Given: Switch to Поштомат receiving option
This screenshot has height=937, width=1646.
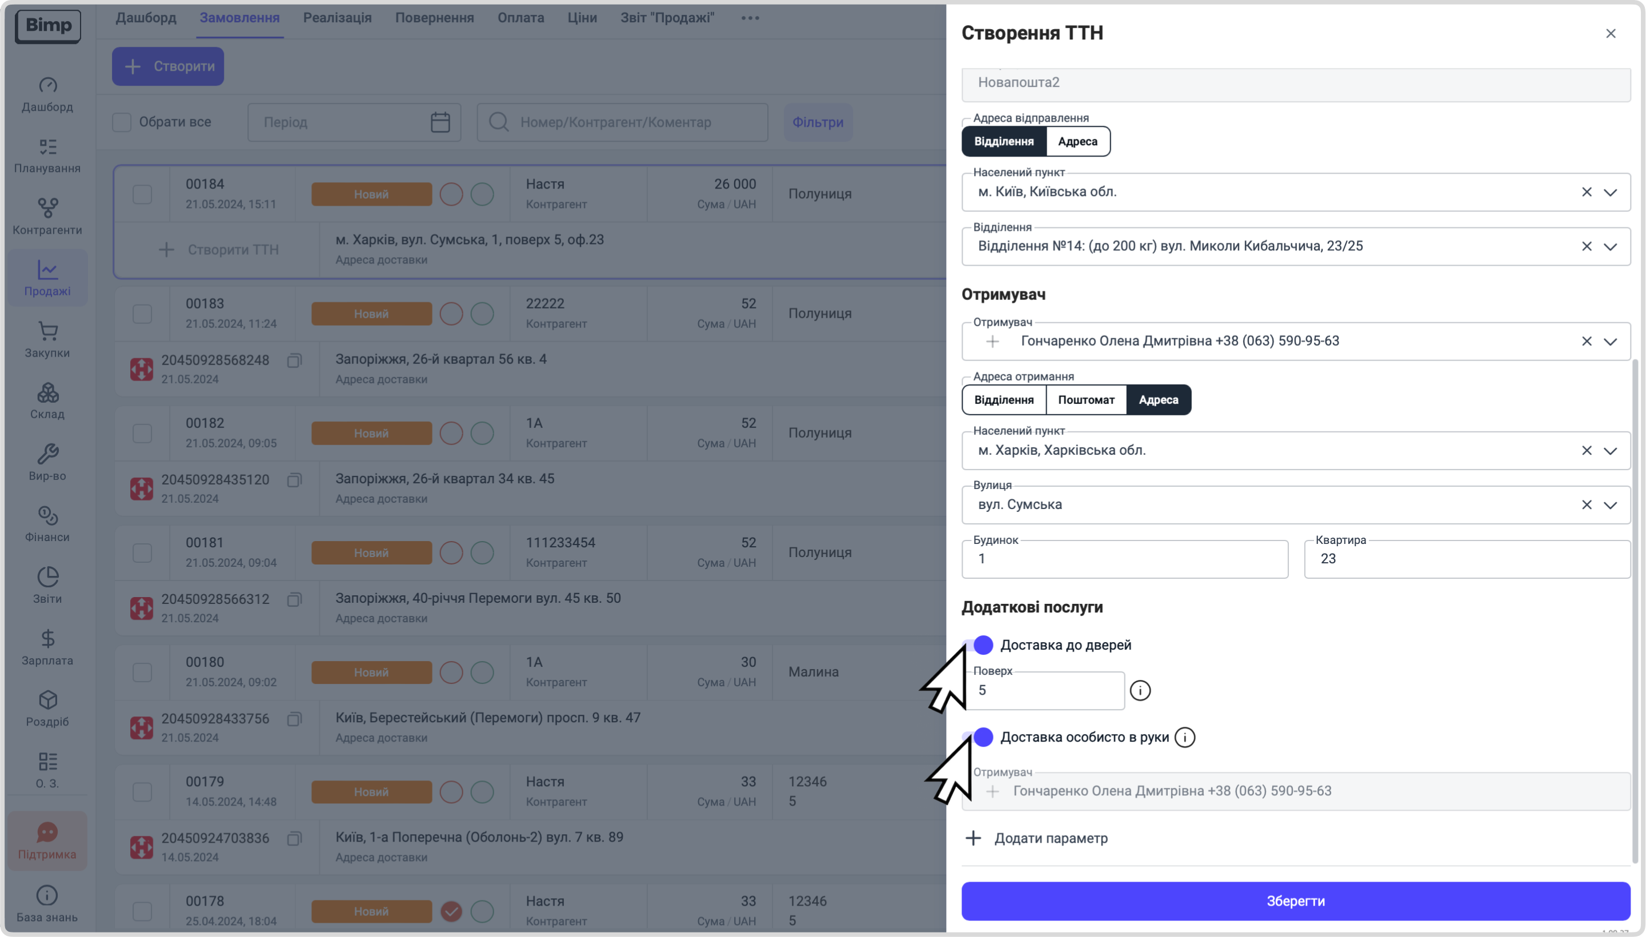Looking at the screenshot, I should click(1086, 399).
